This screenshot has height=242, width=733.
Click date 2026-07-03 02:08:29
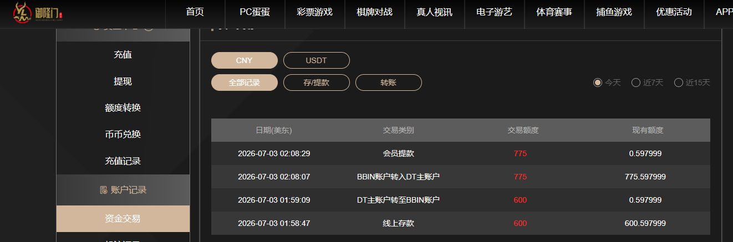pyautogui.click(x=274, y=153)
